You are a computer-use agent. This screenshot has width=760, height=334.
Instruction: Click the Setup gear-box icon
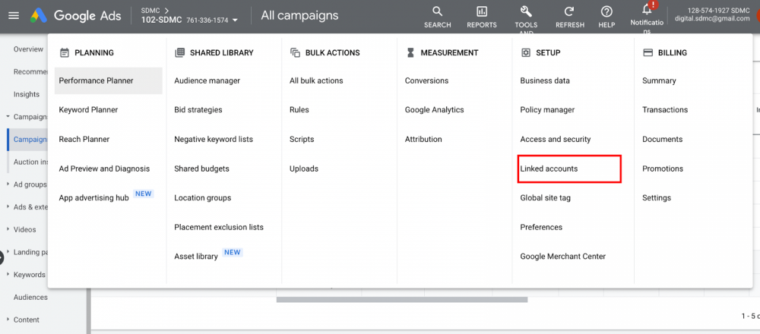point(525,53)
